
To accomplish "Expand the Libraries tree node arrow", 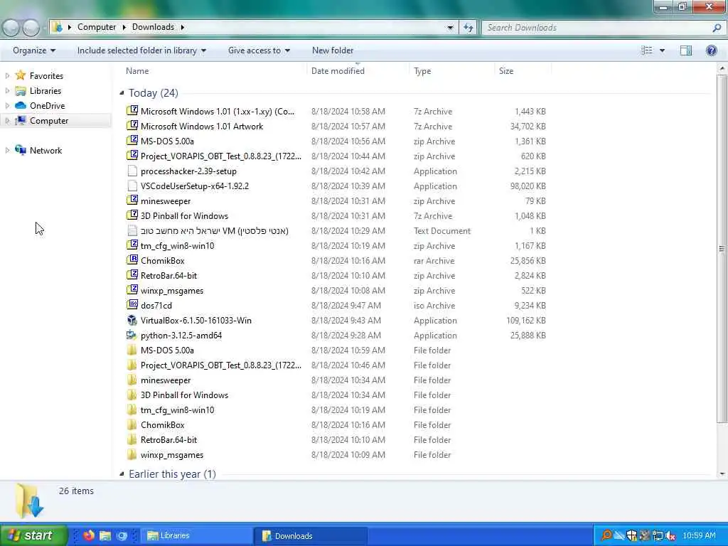I will (7, 90).
